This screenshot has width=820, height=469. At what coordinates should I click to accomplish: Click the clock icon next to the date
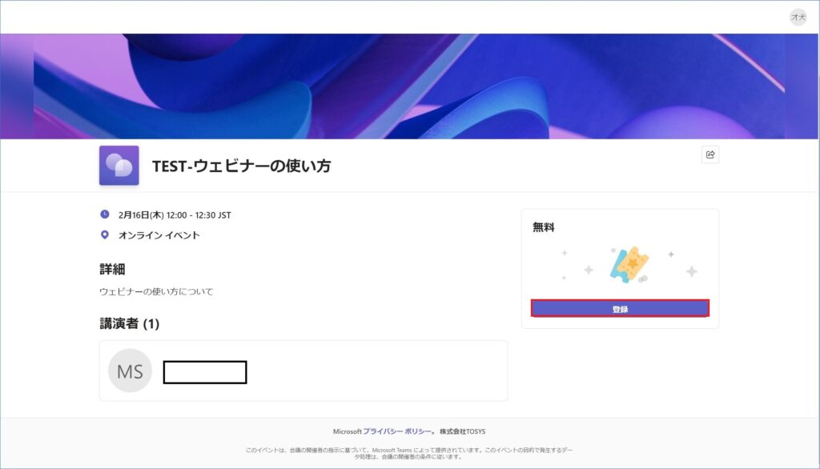105,214
